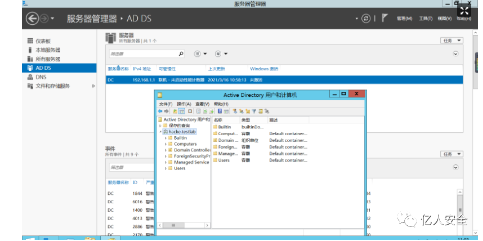The width and height of the screenshot is (483, 241).
Task: Click right arrow of tree horizontal scrollbar
Action: pyautogui.click(x=207, y=225)
